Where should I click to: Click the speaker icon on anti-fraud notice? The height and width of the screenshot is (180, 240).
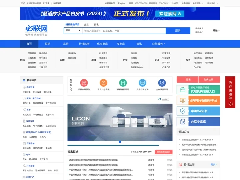click(x=231, y=104)
